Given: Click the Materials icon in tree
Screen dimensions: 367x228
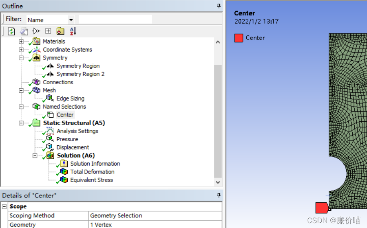Looking at the screenshot, I should pyautogui.click(x=37, y=42).
